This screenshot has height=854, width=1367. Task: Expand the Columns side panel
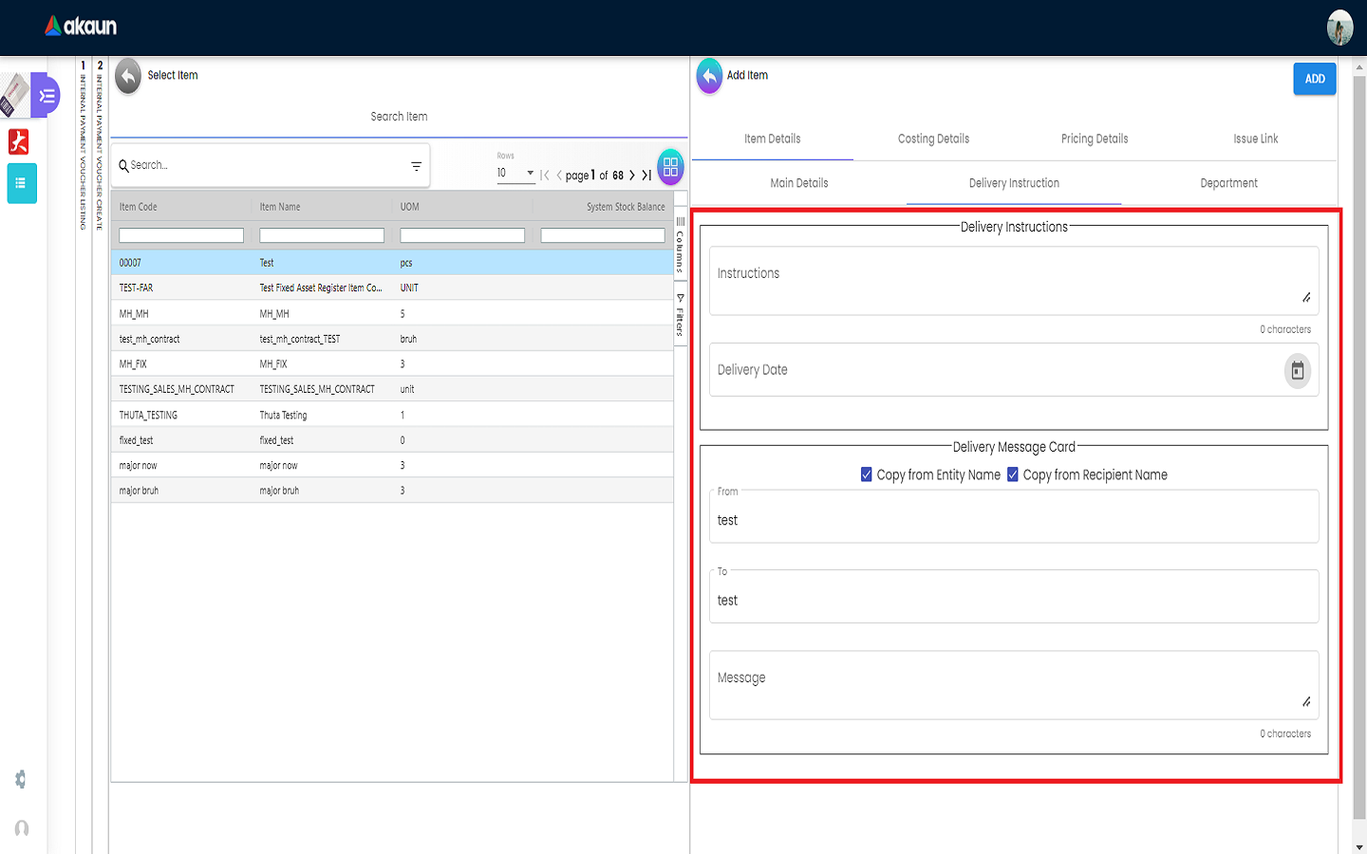[680, 244]
